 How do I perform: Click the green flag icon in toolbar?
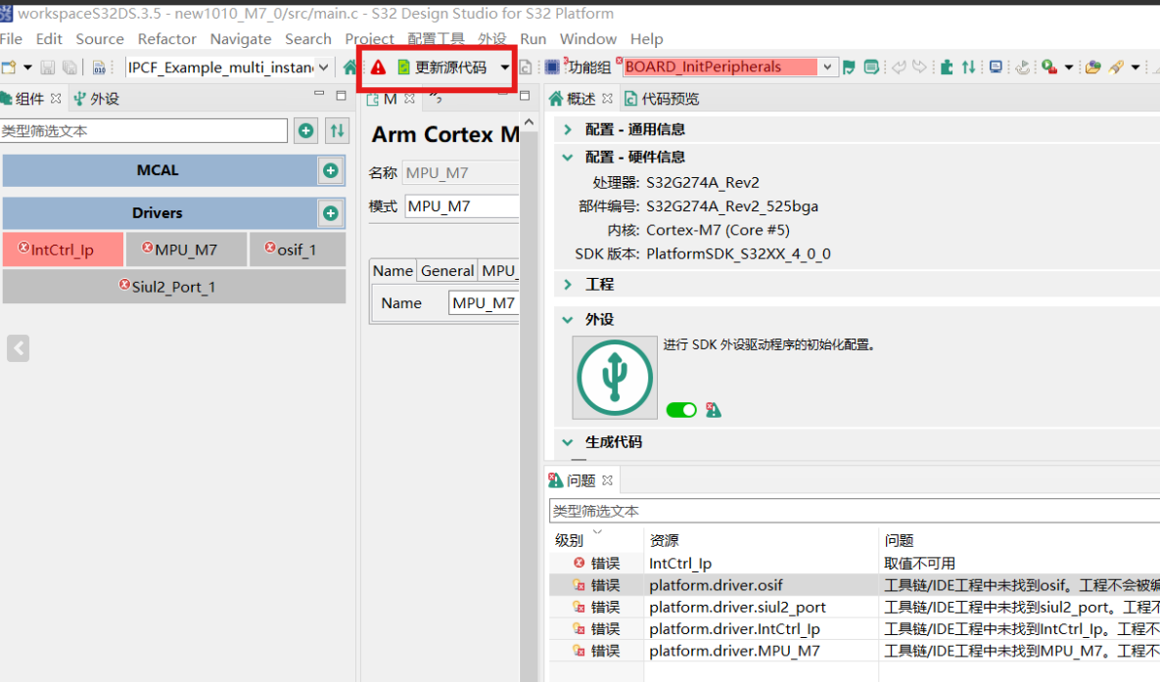click(x=850, y=68)
